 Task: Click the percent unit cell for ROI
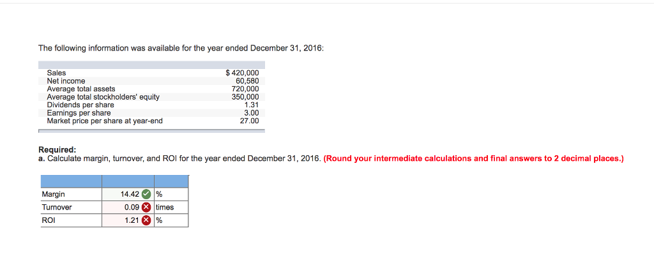tap(171, 220)
